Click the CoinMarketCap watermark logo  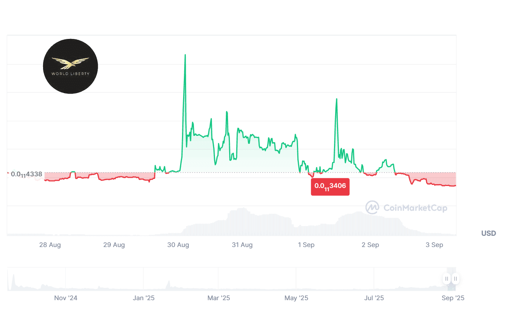pos(406,207)
